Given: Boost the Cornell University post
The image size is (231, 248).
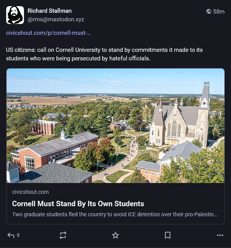Looking at the screenshot, I should coord(63,235).
